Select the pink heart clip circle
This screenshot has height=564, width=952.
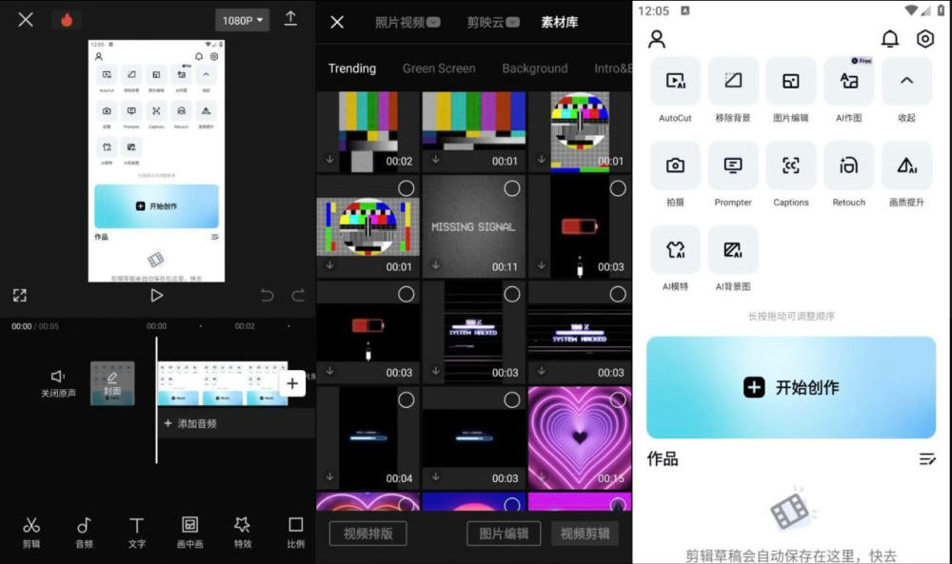[x=618, y=400]
